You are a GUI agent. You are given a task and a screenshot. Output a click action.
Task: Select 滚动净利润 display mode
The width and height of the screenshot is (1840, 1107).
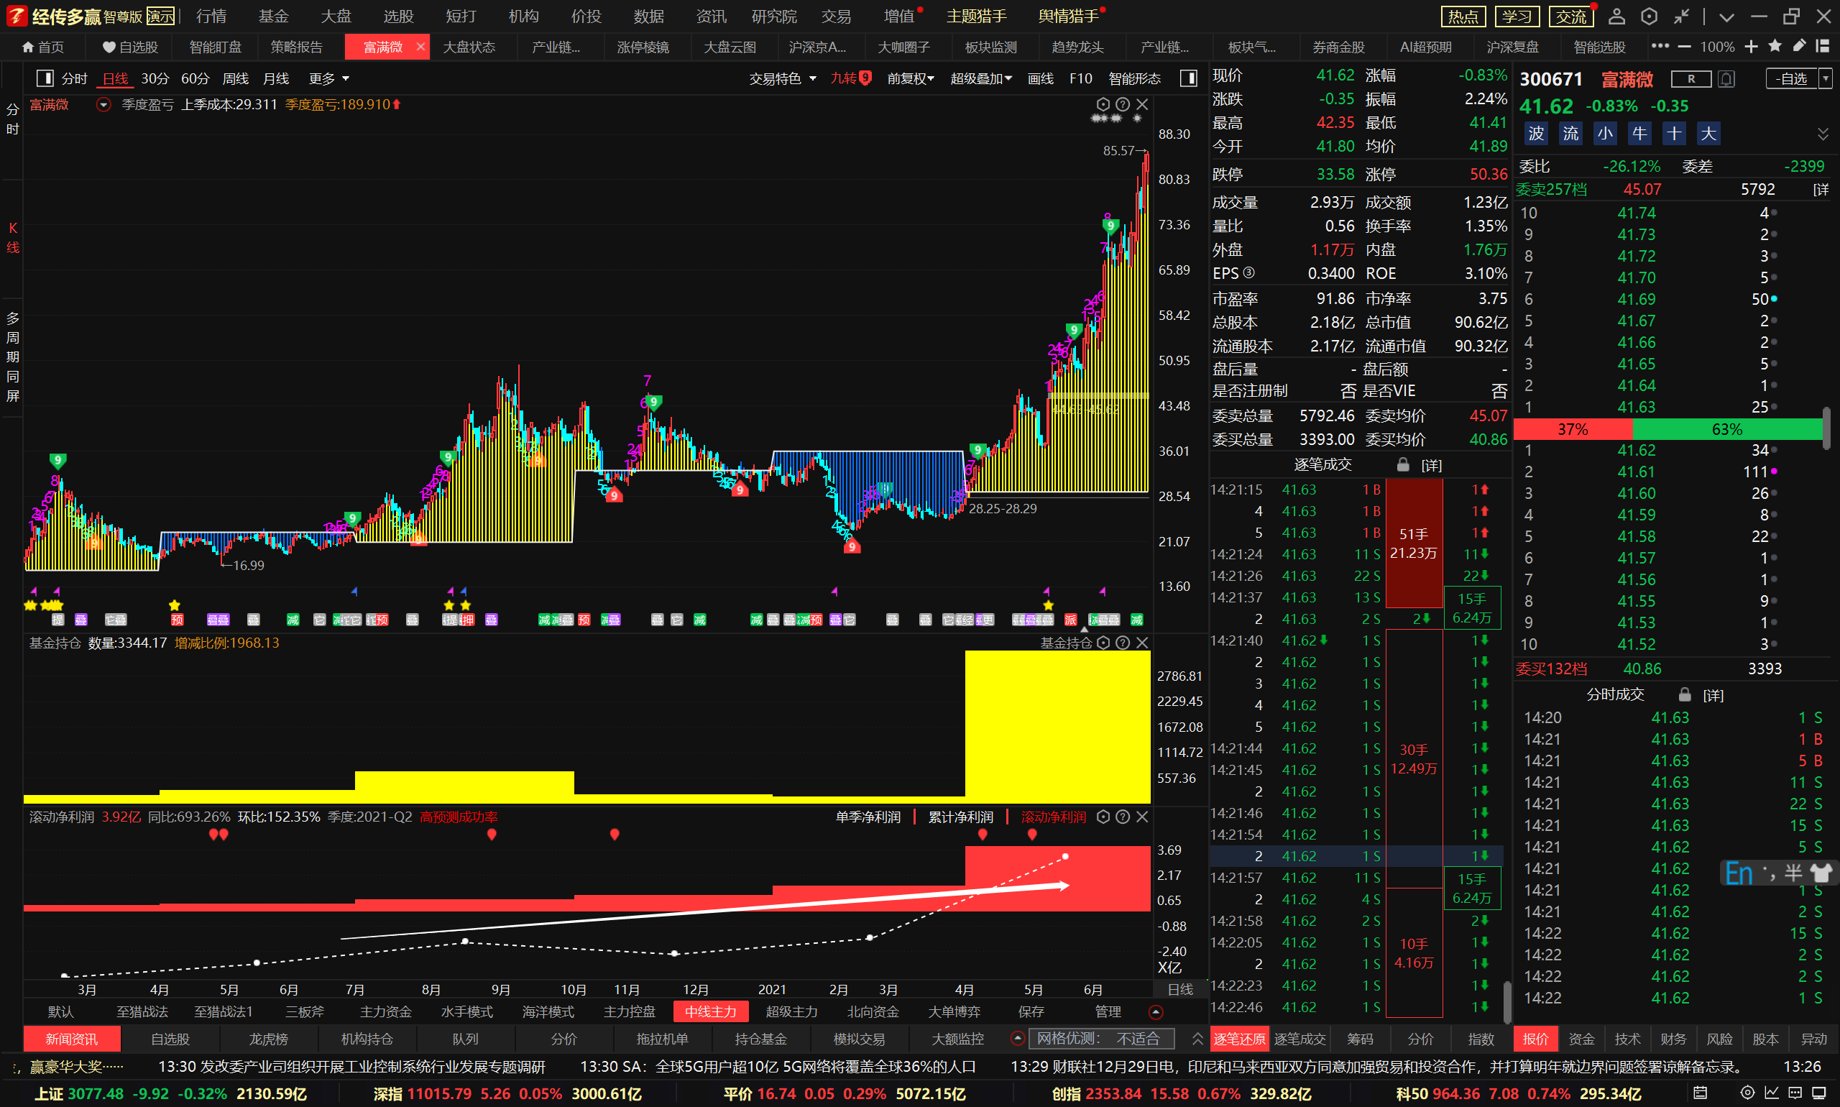tap(1053, 817)
